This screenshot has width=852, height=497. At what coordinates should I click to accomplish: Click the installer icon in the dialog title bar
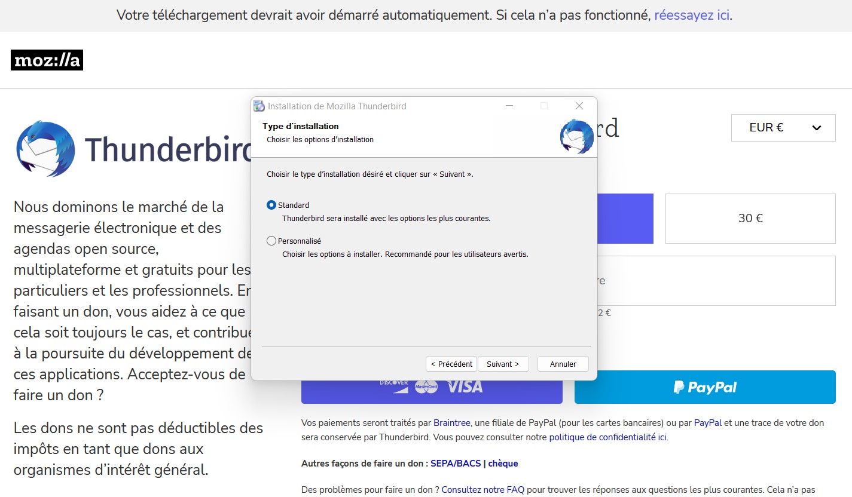[259, 106]
